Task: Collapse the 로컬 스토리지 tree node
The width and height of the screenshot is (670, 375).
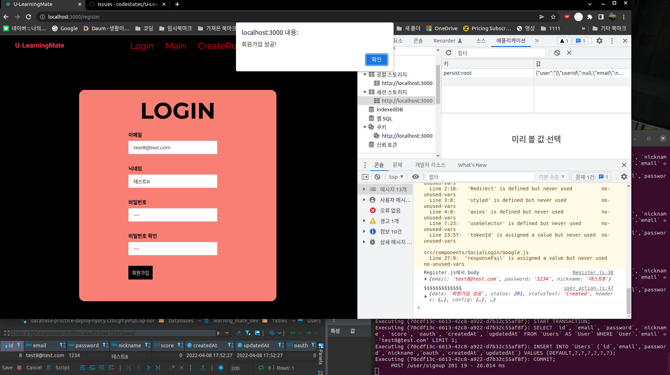Action: (x=365, y=74)
